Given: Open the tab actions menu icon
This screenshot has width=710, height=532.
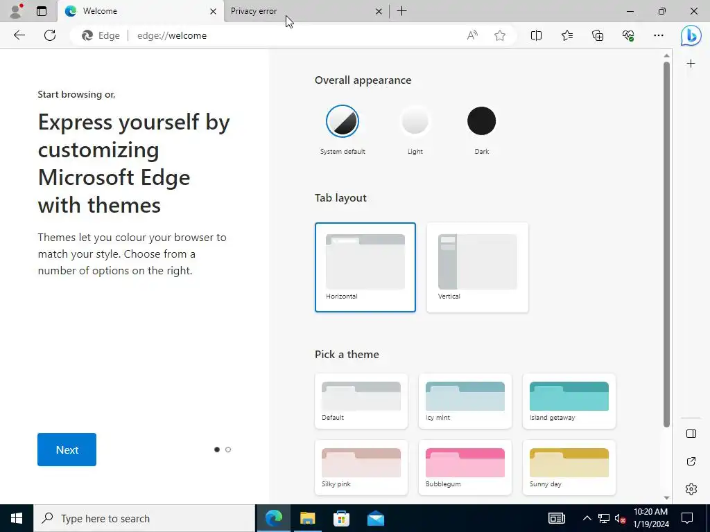Looking at the screenshot, I should [42, 11].
